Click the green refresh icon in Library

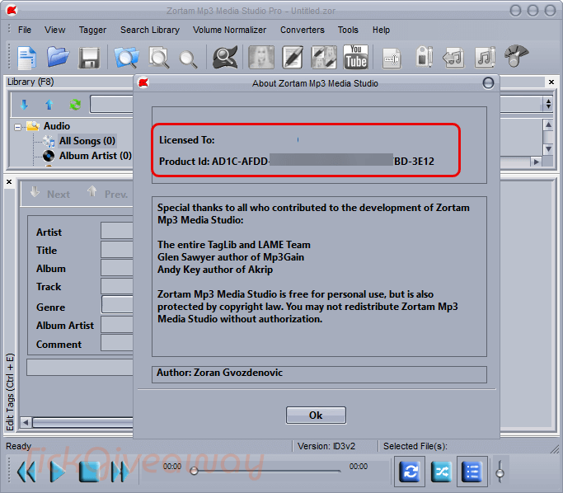coord(75,105)
